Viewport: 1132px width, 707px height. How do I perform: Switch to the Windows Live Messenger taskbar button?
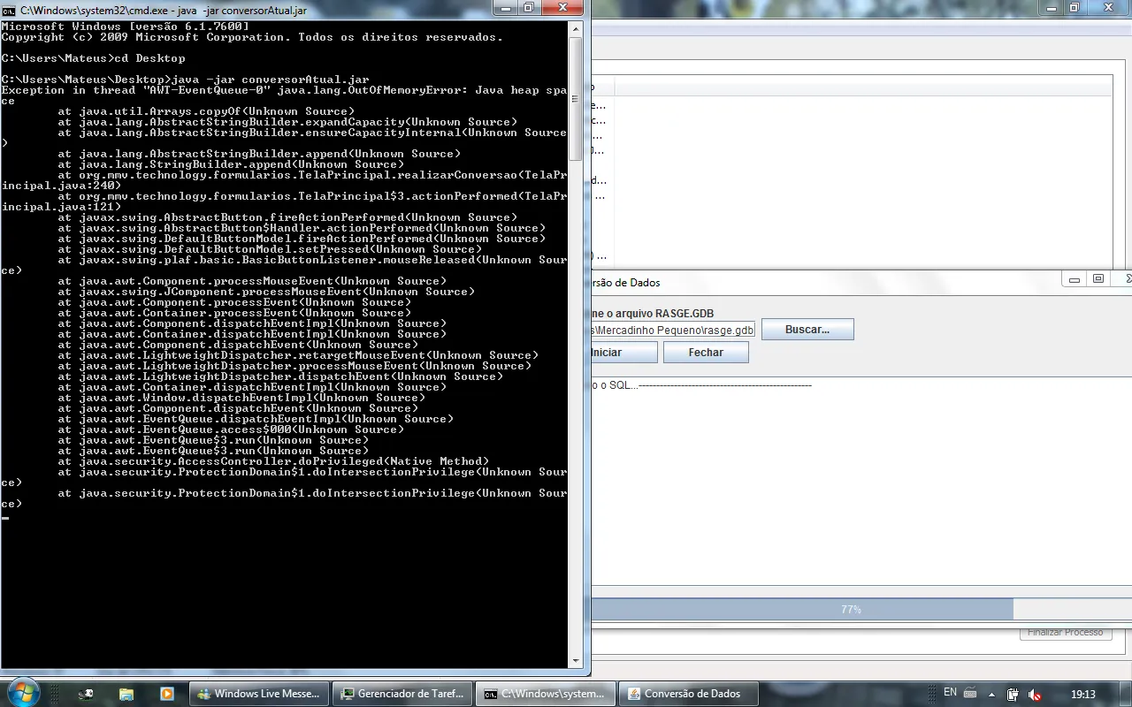coord(259,694)
